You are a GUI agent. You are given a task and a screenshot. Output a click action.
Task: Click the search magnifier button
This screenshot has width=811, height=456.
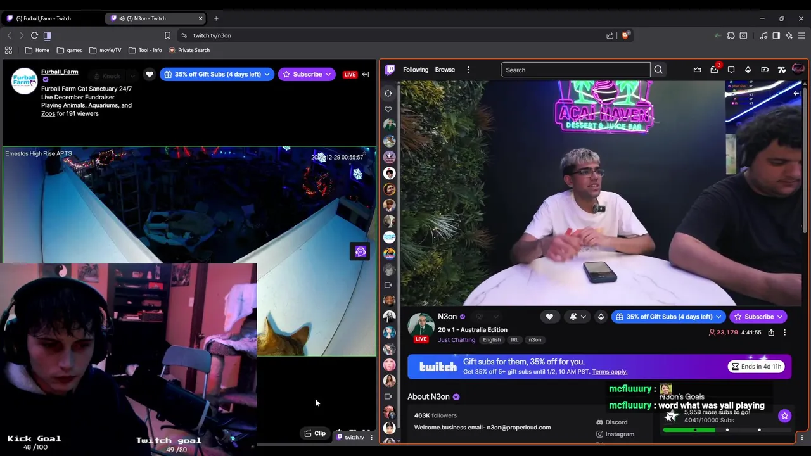[658, 70]
